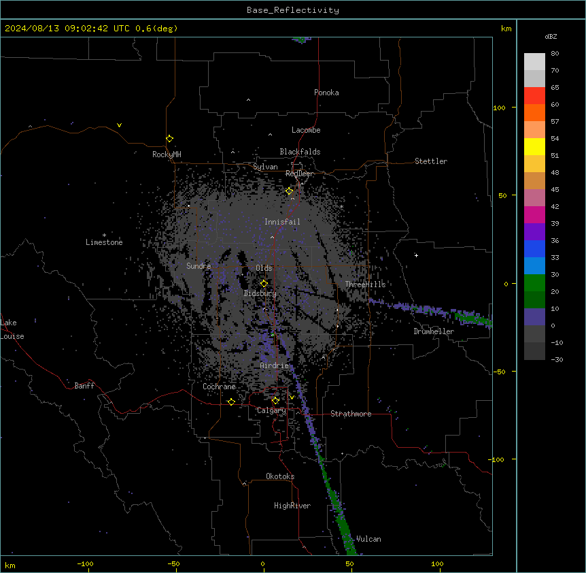Screen dimensions: 586x573
Task: Click the Okotoks label
Action: tap(280, 476)
